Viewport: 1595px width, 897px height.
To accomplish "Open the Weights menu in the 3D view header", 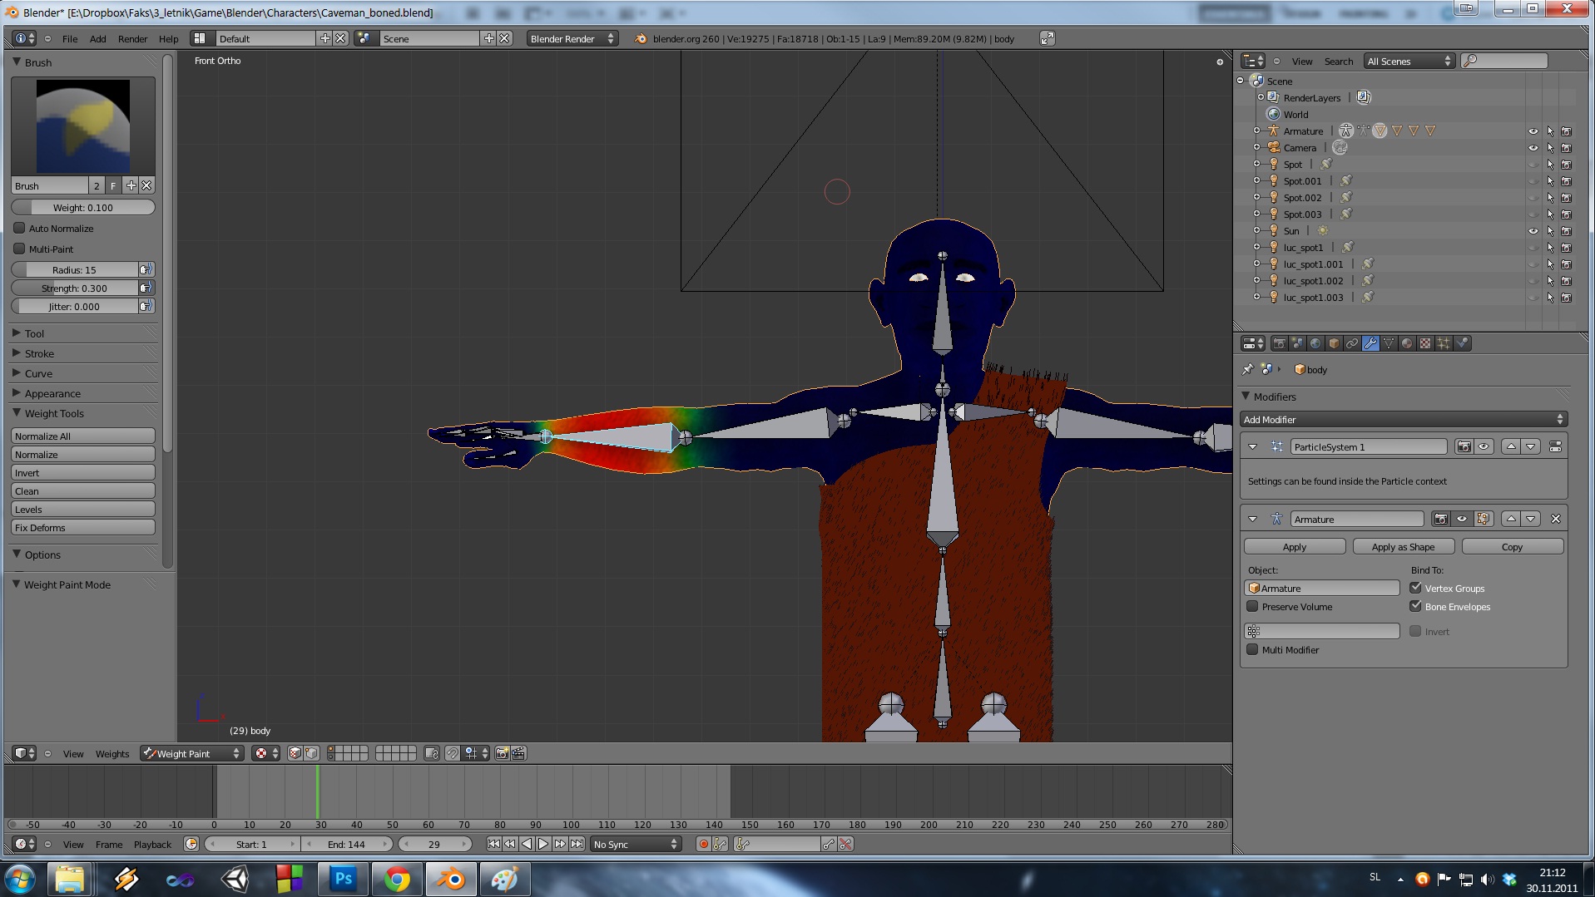I will (112, 754).
